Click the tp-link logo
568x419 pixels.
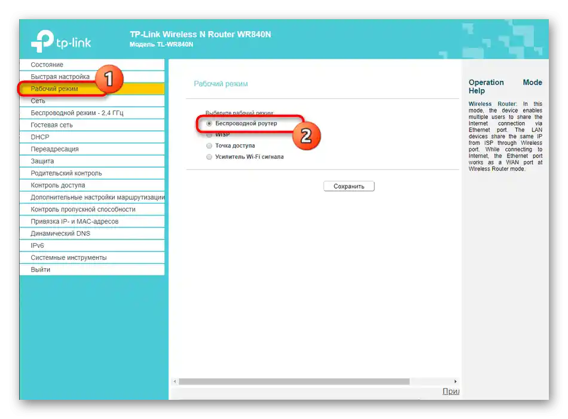(61, 41)
